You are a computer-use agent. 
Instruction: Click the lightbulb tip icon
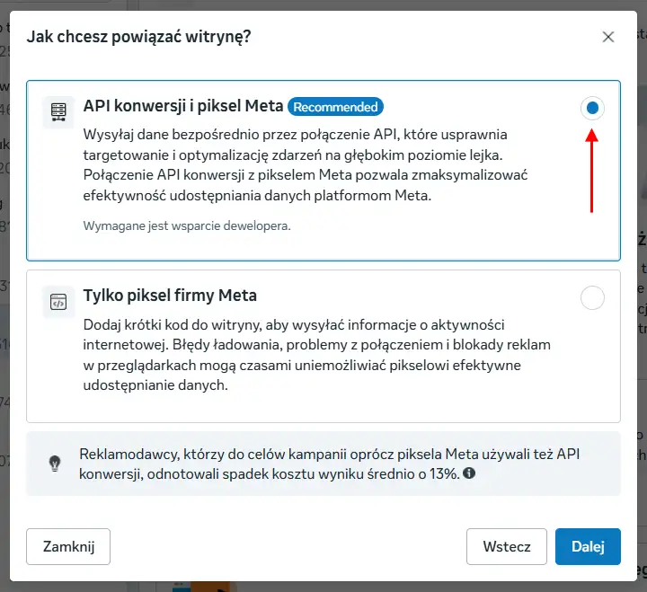(55, 464)
